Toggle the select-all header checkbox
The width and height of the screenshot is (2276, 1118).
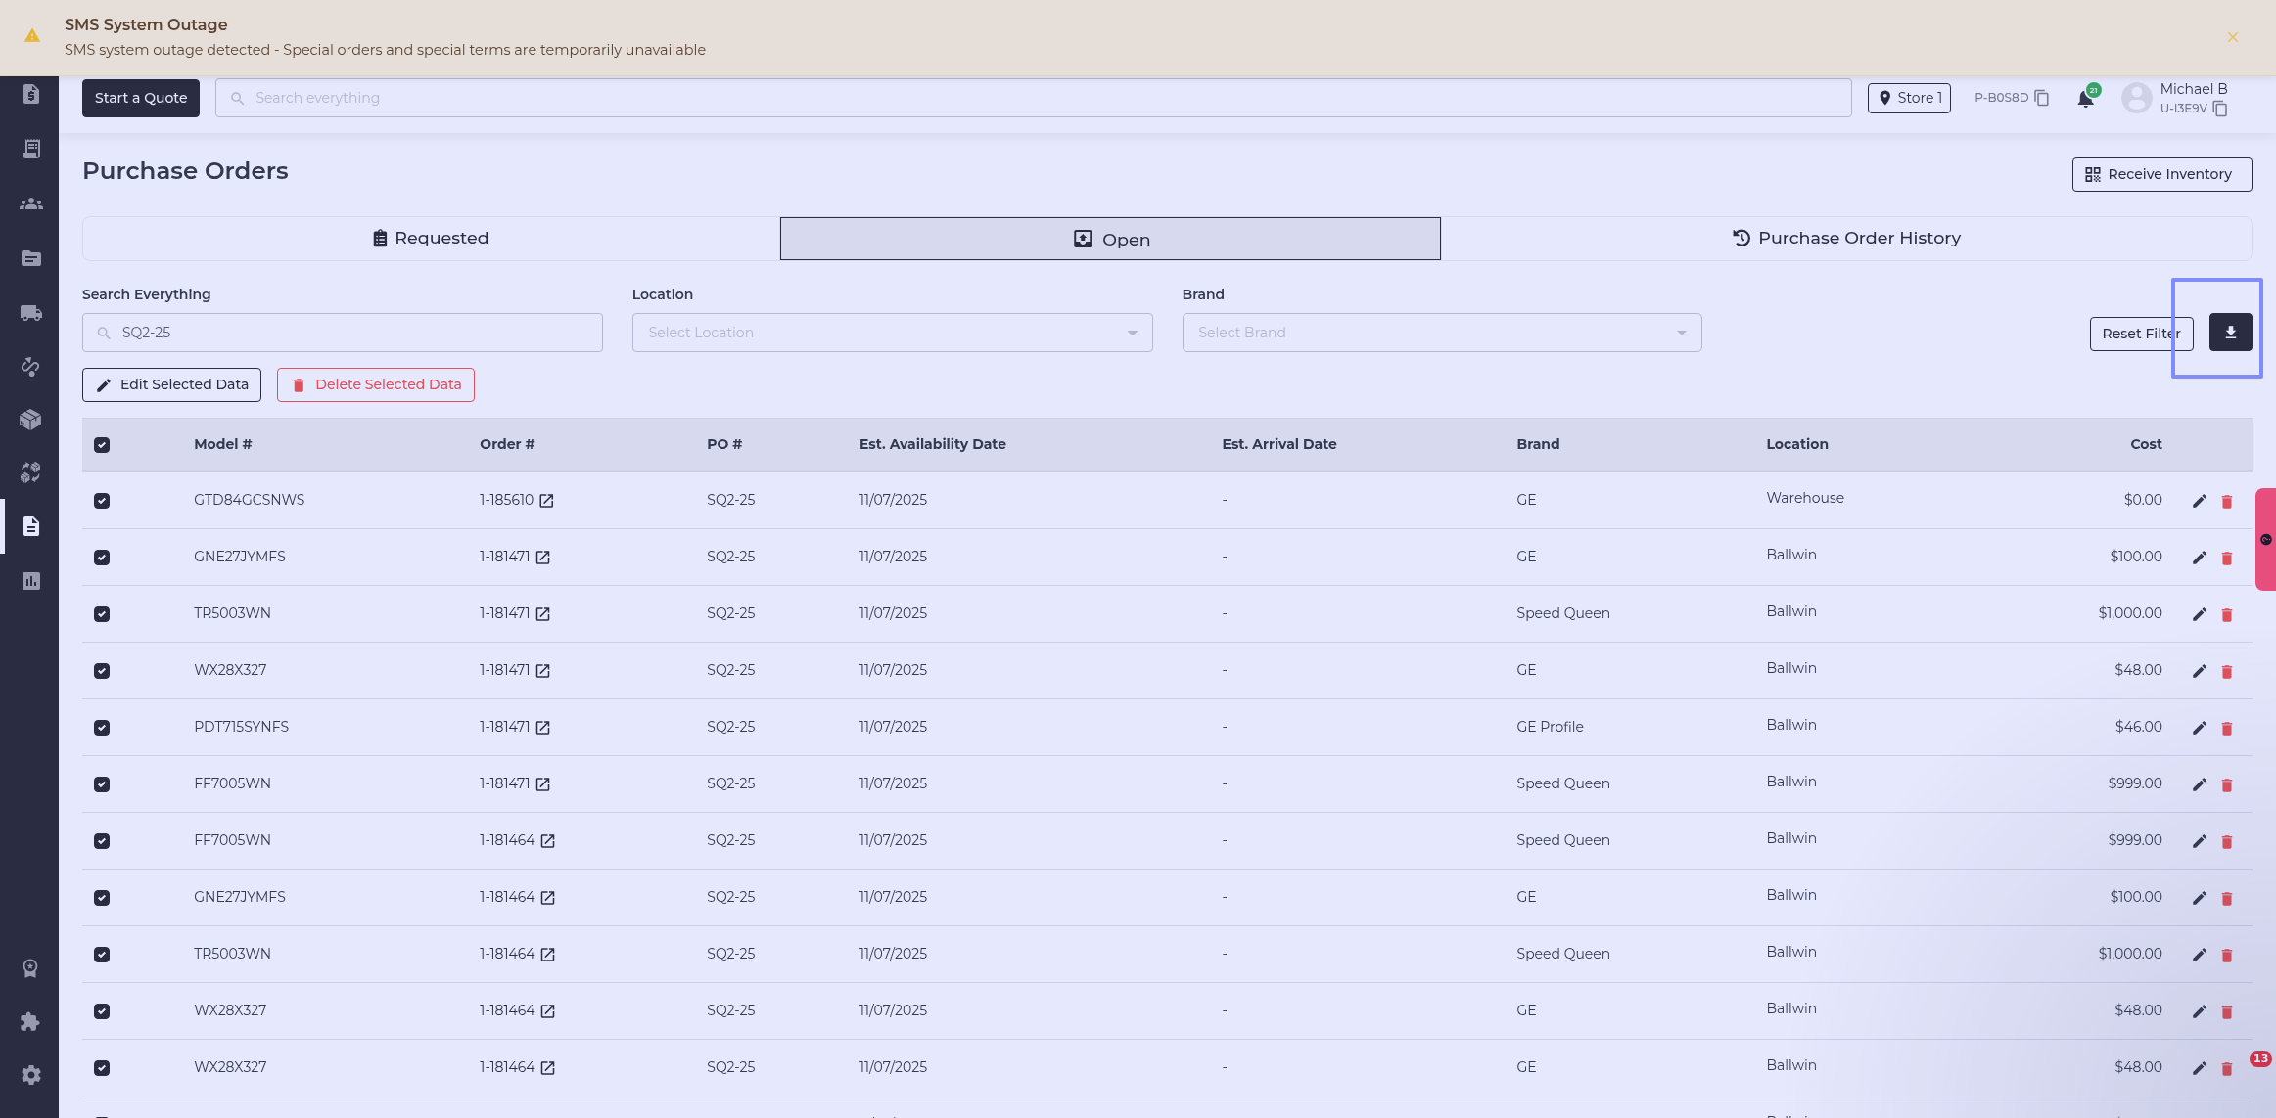102,445
